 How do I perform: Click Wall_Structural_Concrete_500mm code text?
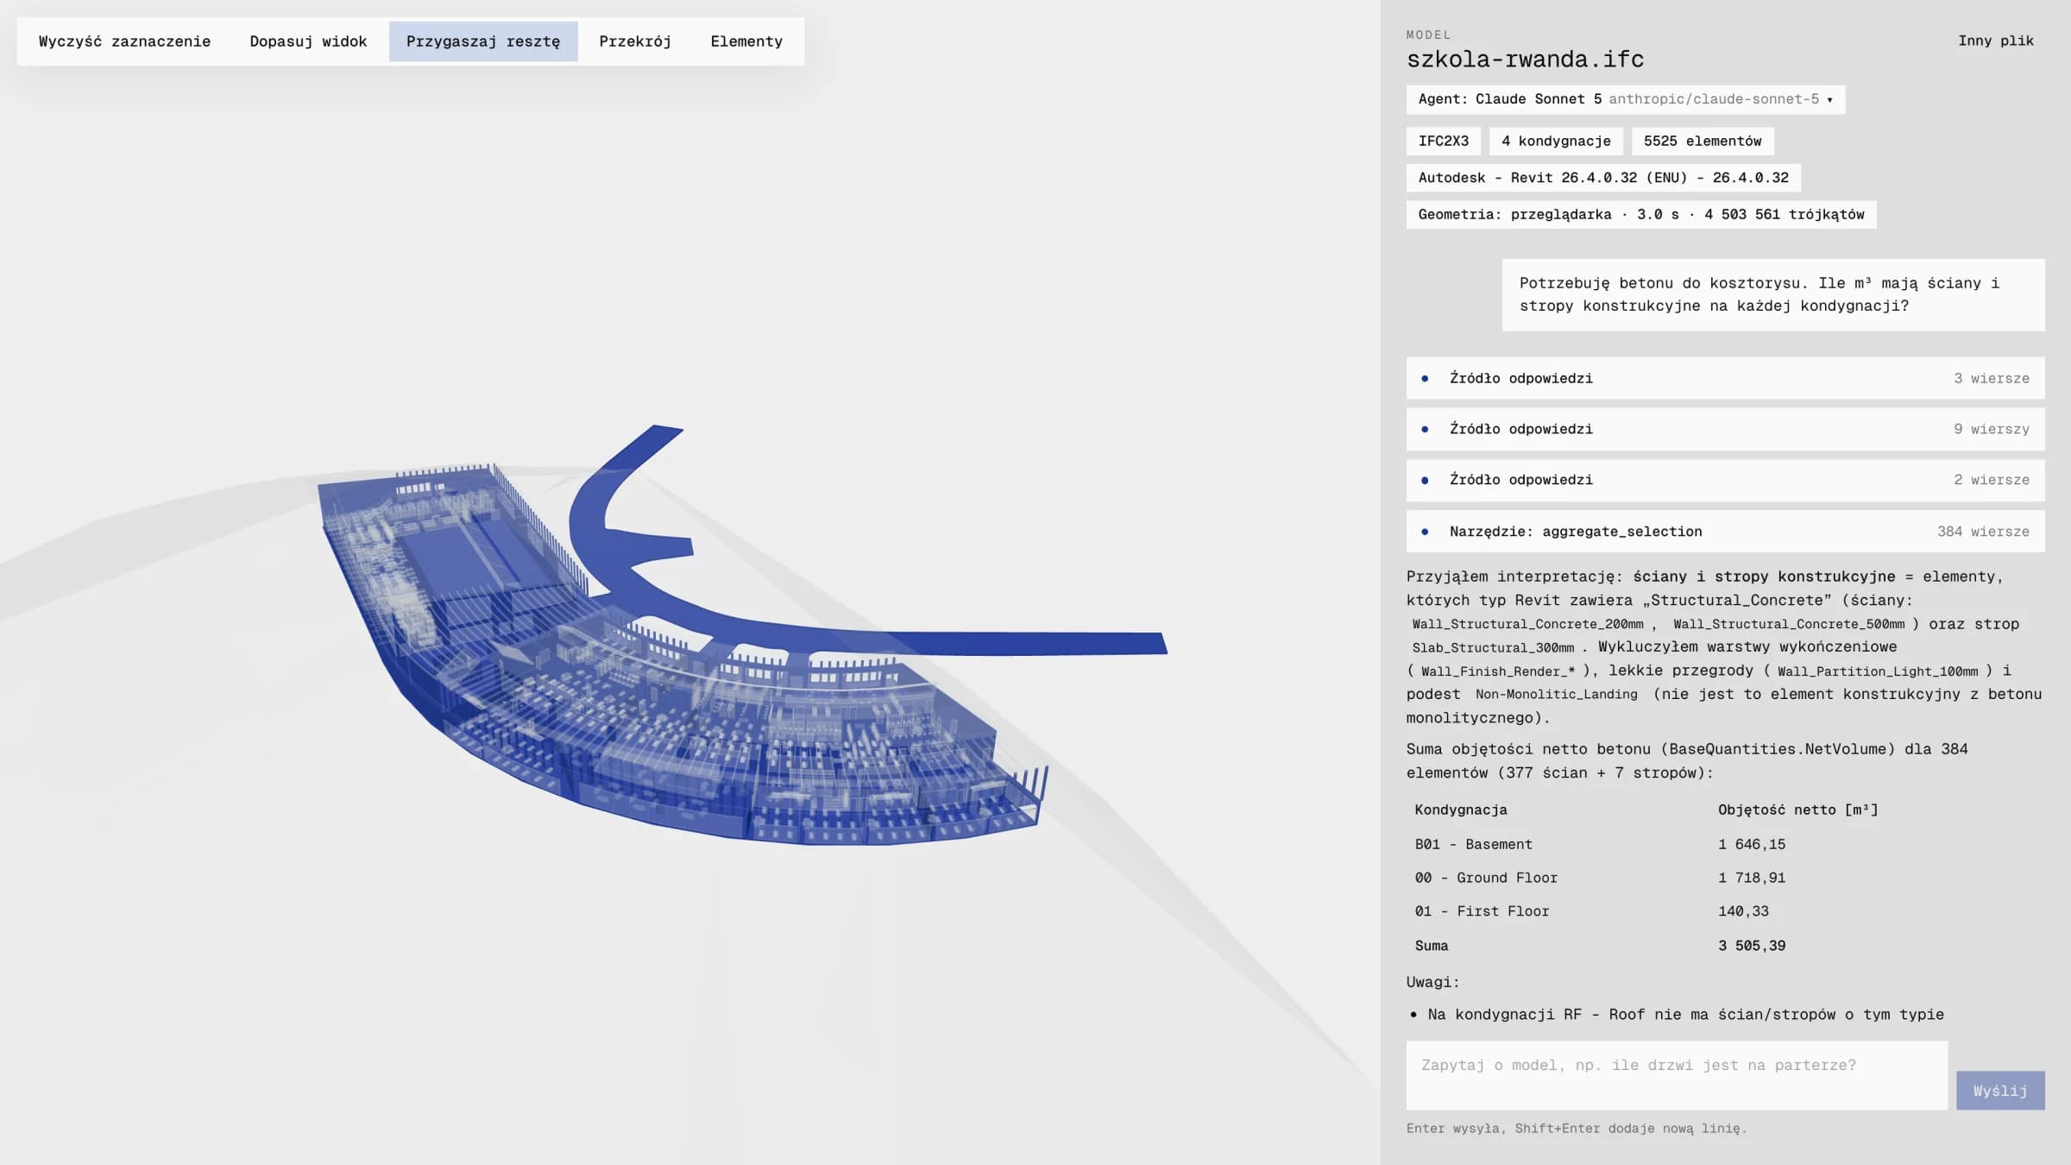click(1789, 624)
